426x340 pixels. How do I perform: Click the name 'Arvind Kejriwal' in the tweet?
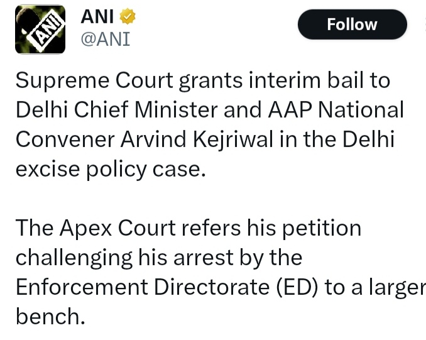[194, 139]
